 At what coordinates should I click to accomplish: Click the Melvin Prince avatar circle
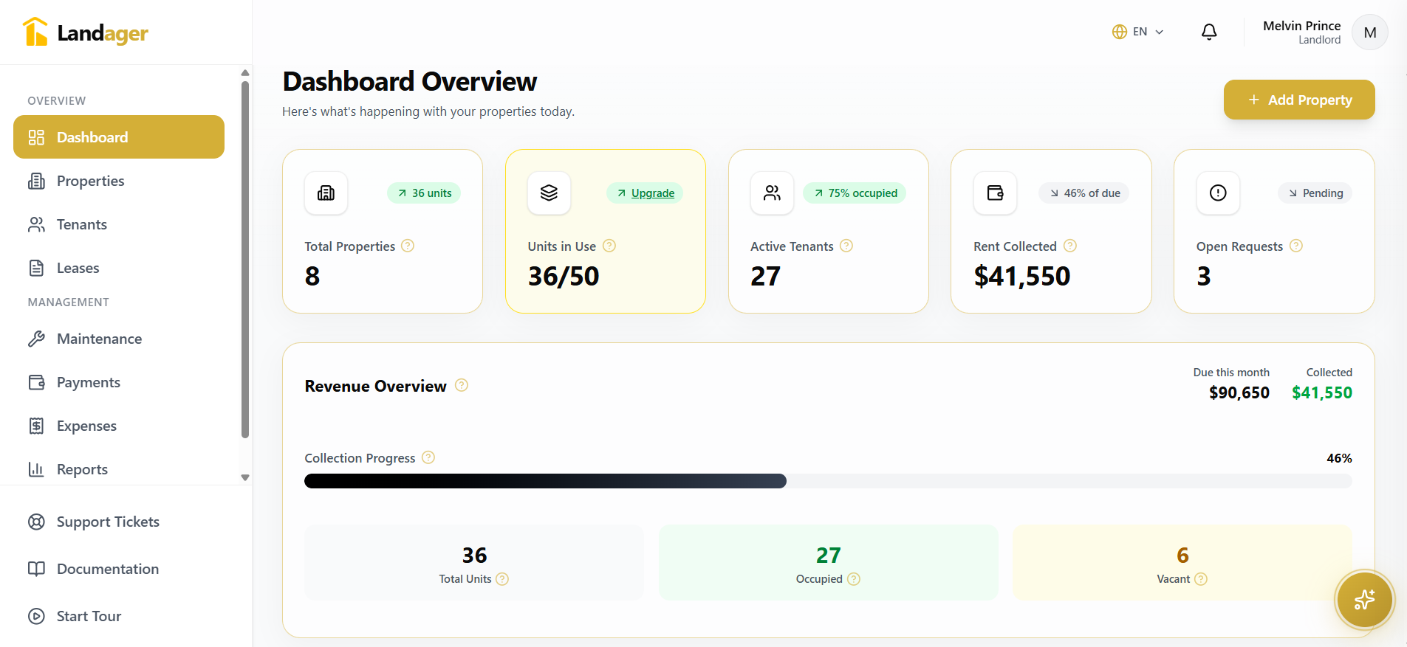tap(1369, 32)
